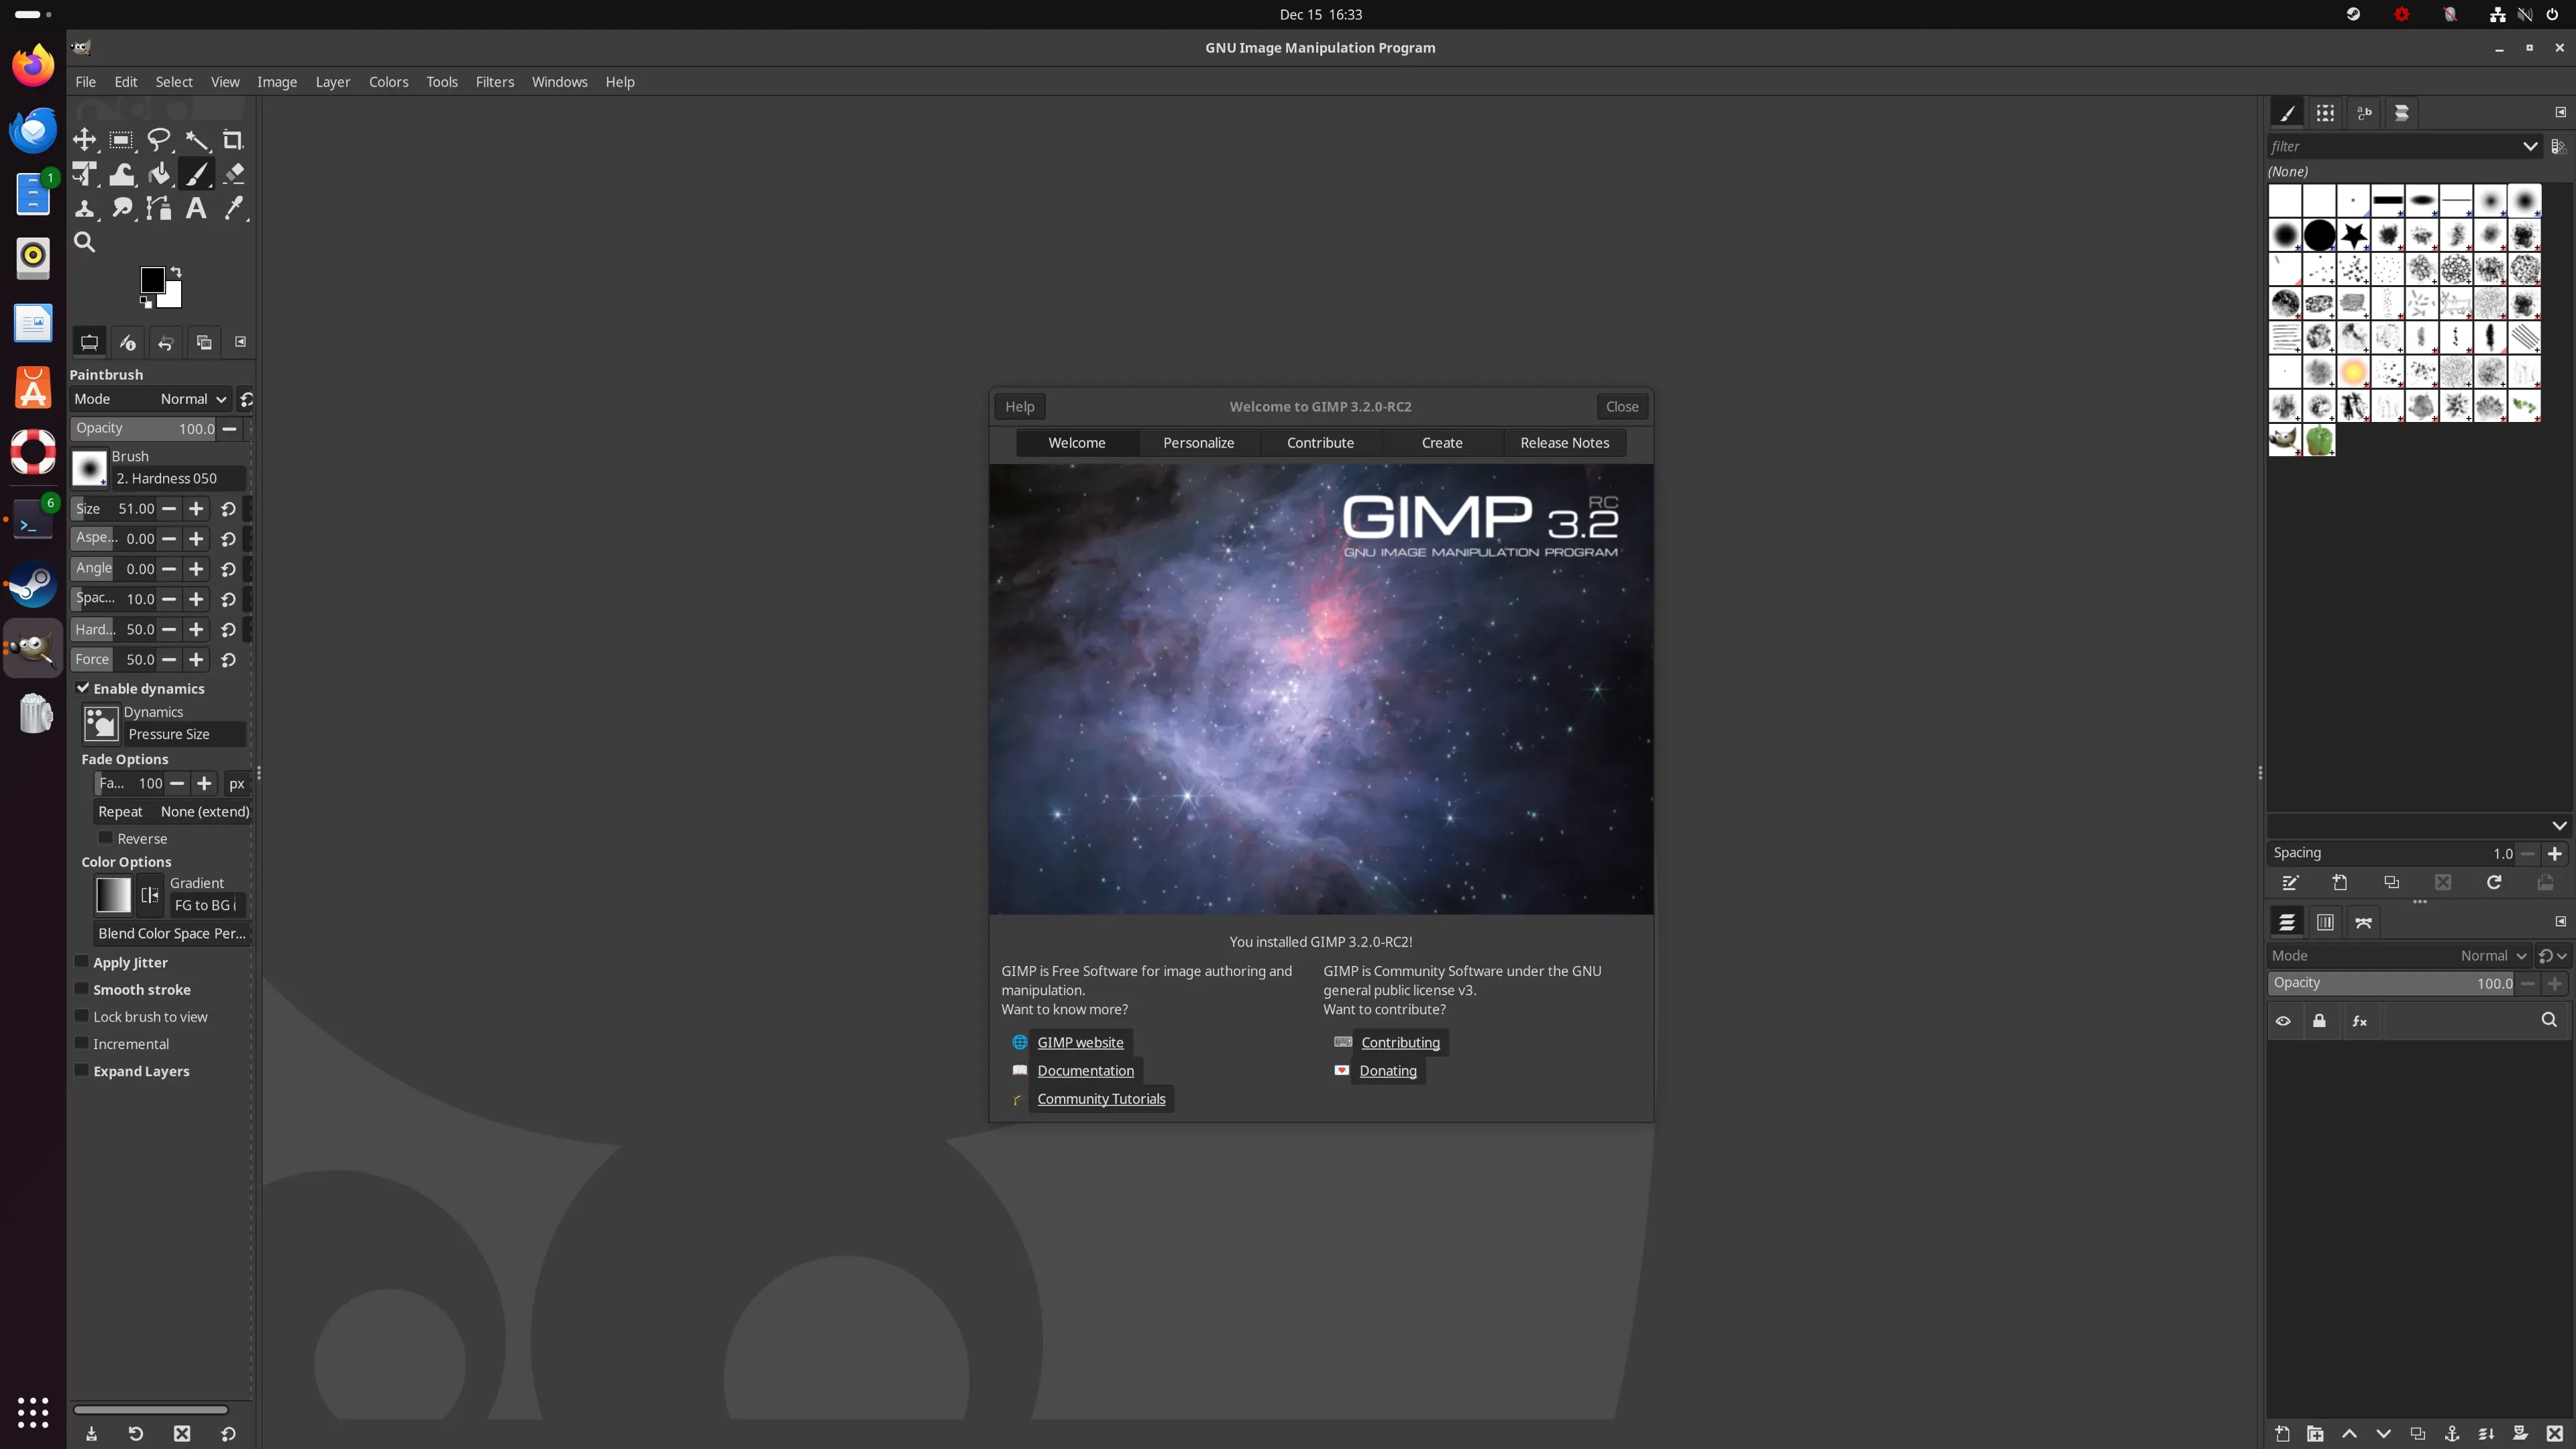2576x1449 pixels.
Task: Open the layers Mode Normal dropdown
Action: coord(2493,956)
